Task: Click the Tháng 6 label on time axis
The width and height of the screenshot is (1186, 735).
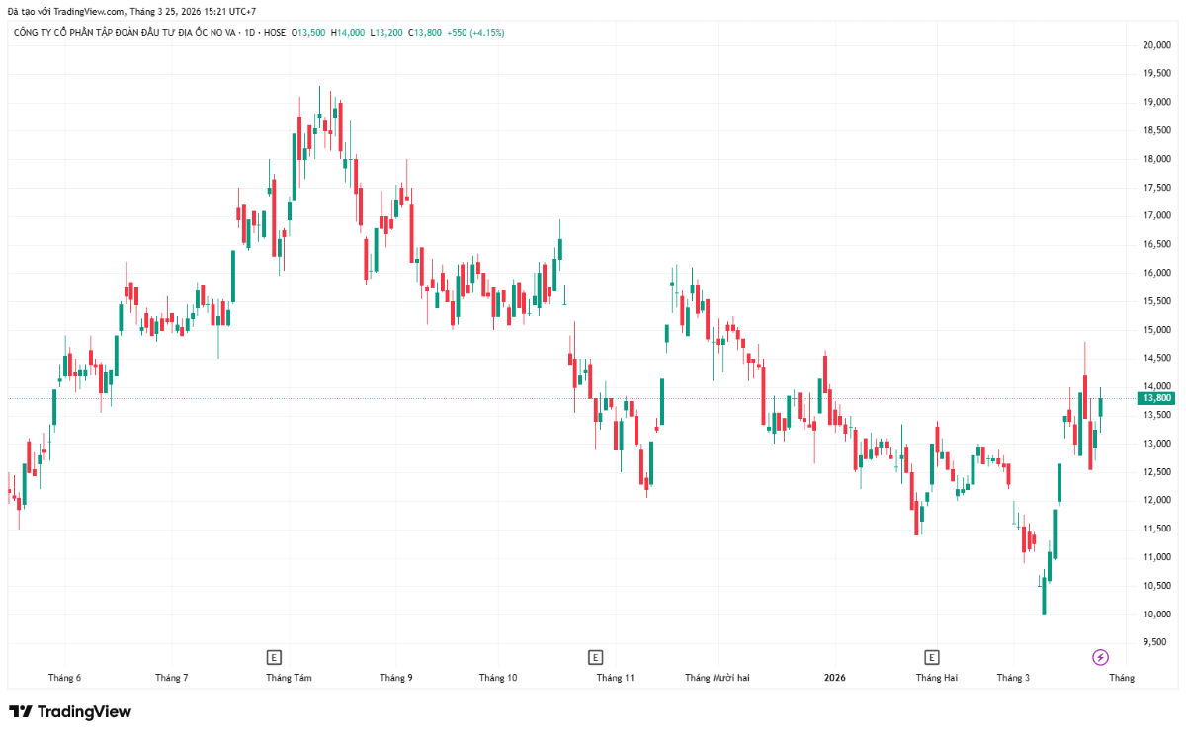Action: [x=64, y=678]
